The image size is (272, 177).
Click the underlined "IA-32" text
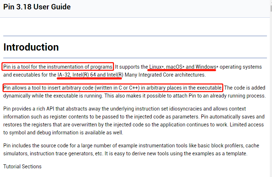[63, 75]
